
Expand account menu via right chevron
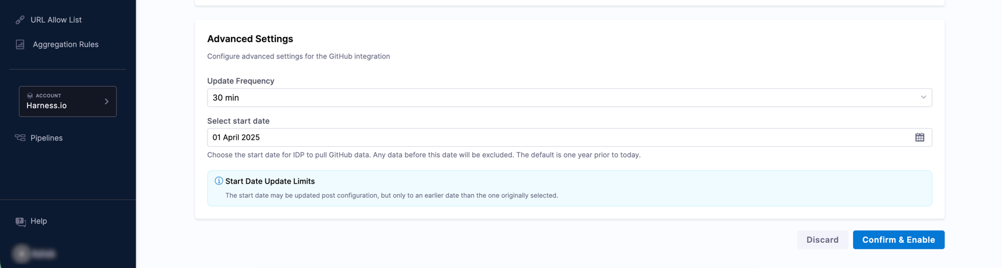coord(107,102)
